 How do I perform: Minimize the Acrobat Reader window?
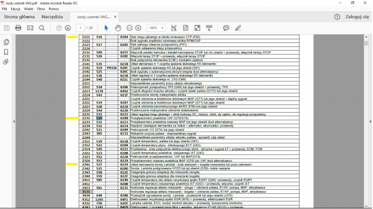point(340,3)
